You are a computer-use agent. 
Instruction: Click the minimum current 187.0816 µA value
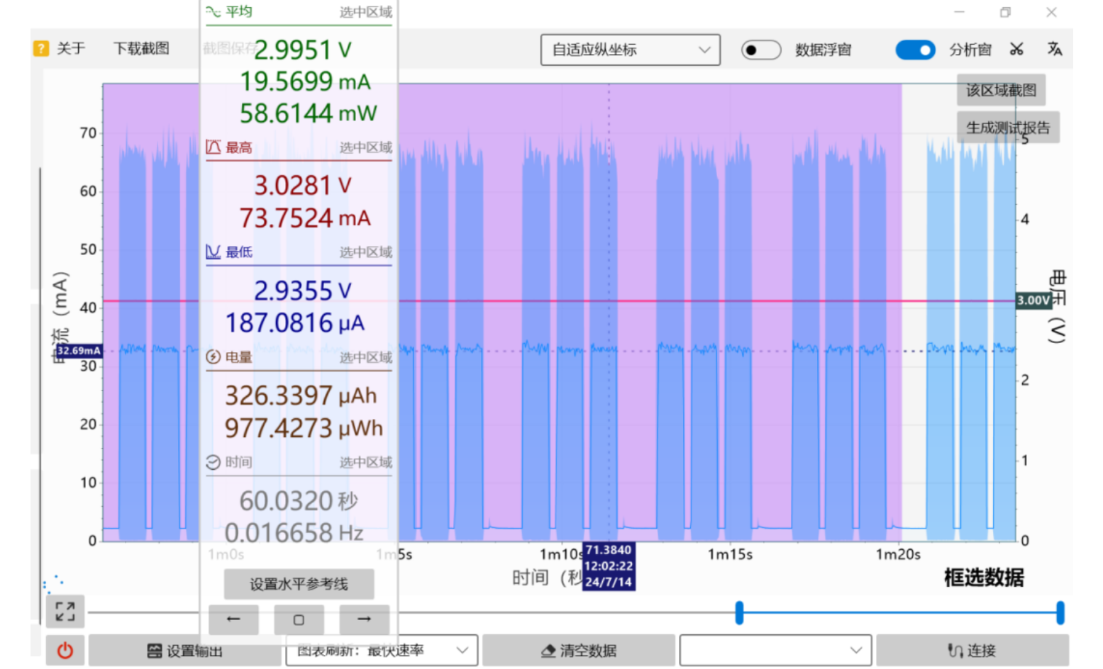pos(295,323)
